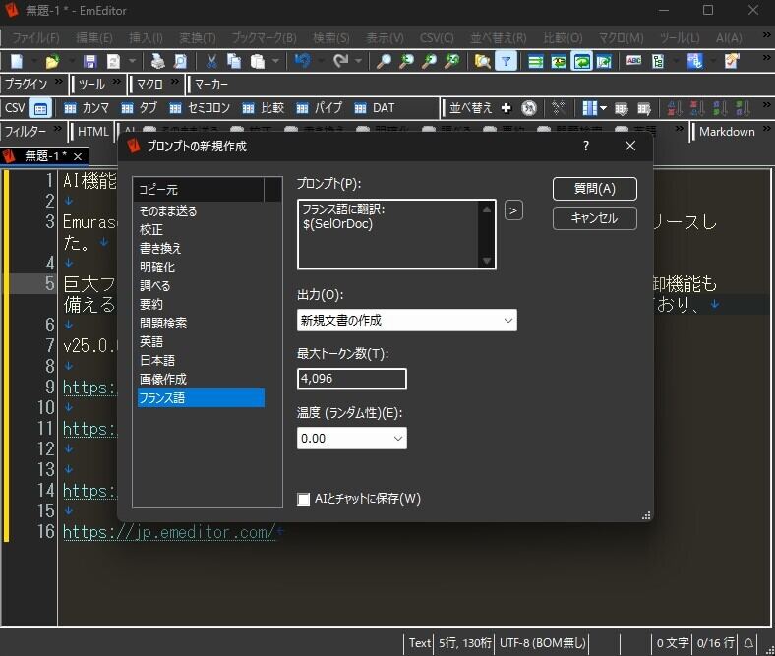Screen dimensions: 775x656
Task: Toggle the No Wrap toolbar button
Action: [536, 61]
